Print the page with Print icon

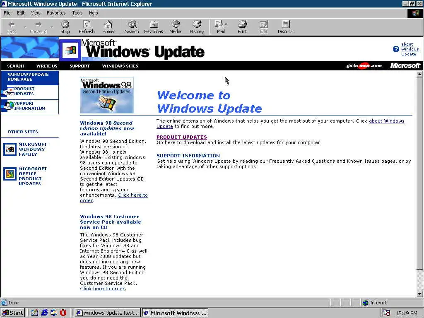pyautogui.click(x=242, y=27)
